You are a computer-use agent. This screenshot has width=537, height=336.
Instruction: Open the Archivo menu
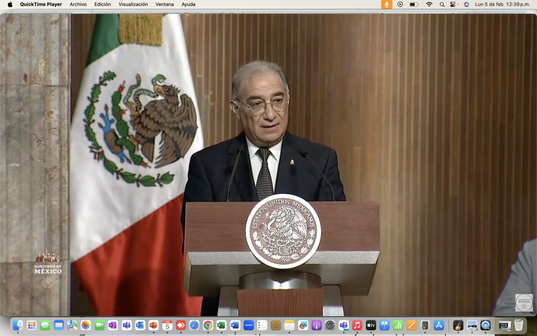78,4
